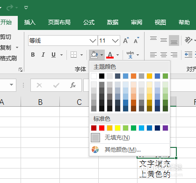Expand the font color dropdown arrow
This screenshot has width=196, height=183.
coord(117,55)
